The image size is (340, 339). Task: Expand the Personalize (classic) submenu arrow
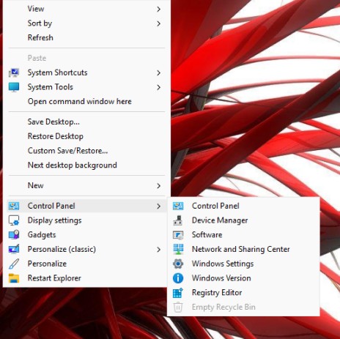[158, 250]
